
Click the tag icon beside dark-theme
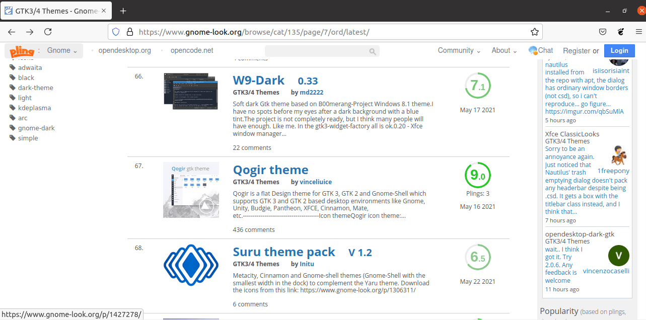coord(13,88)
